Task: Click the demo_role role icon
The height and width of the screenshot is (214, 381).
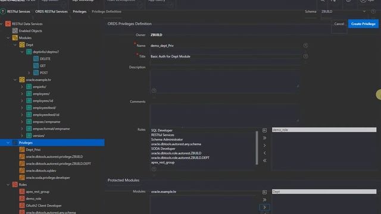Action: click(x=22, y=199)
